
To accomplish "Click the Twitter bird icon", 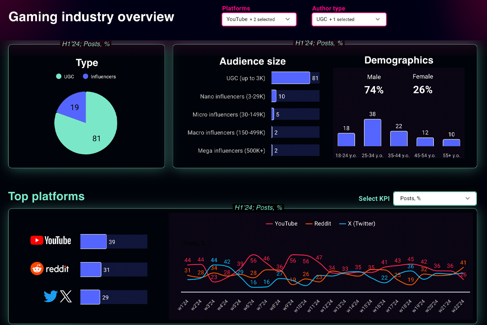I will pos(50,296).
